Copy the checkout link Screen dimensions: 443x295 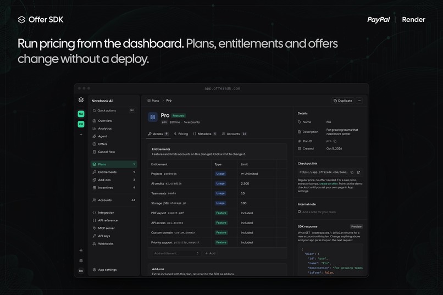[x=352, y=172]
